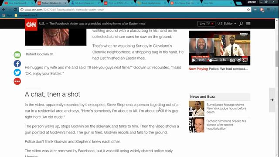This screenshot has height=157, width=279.
Task: Click the News and Buzz heading
Action: tap(202, 97)
